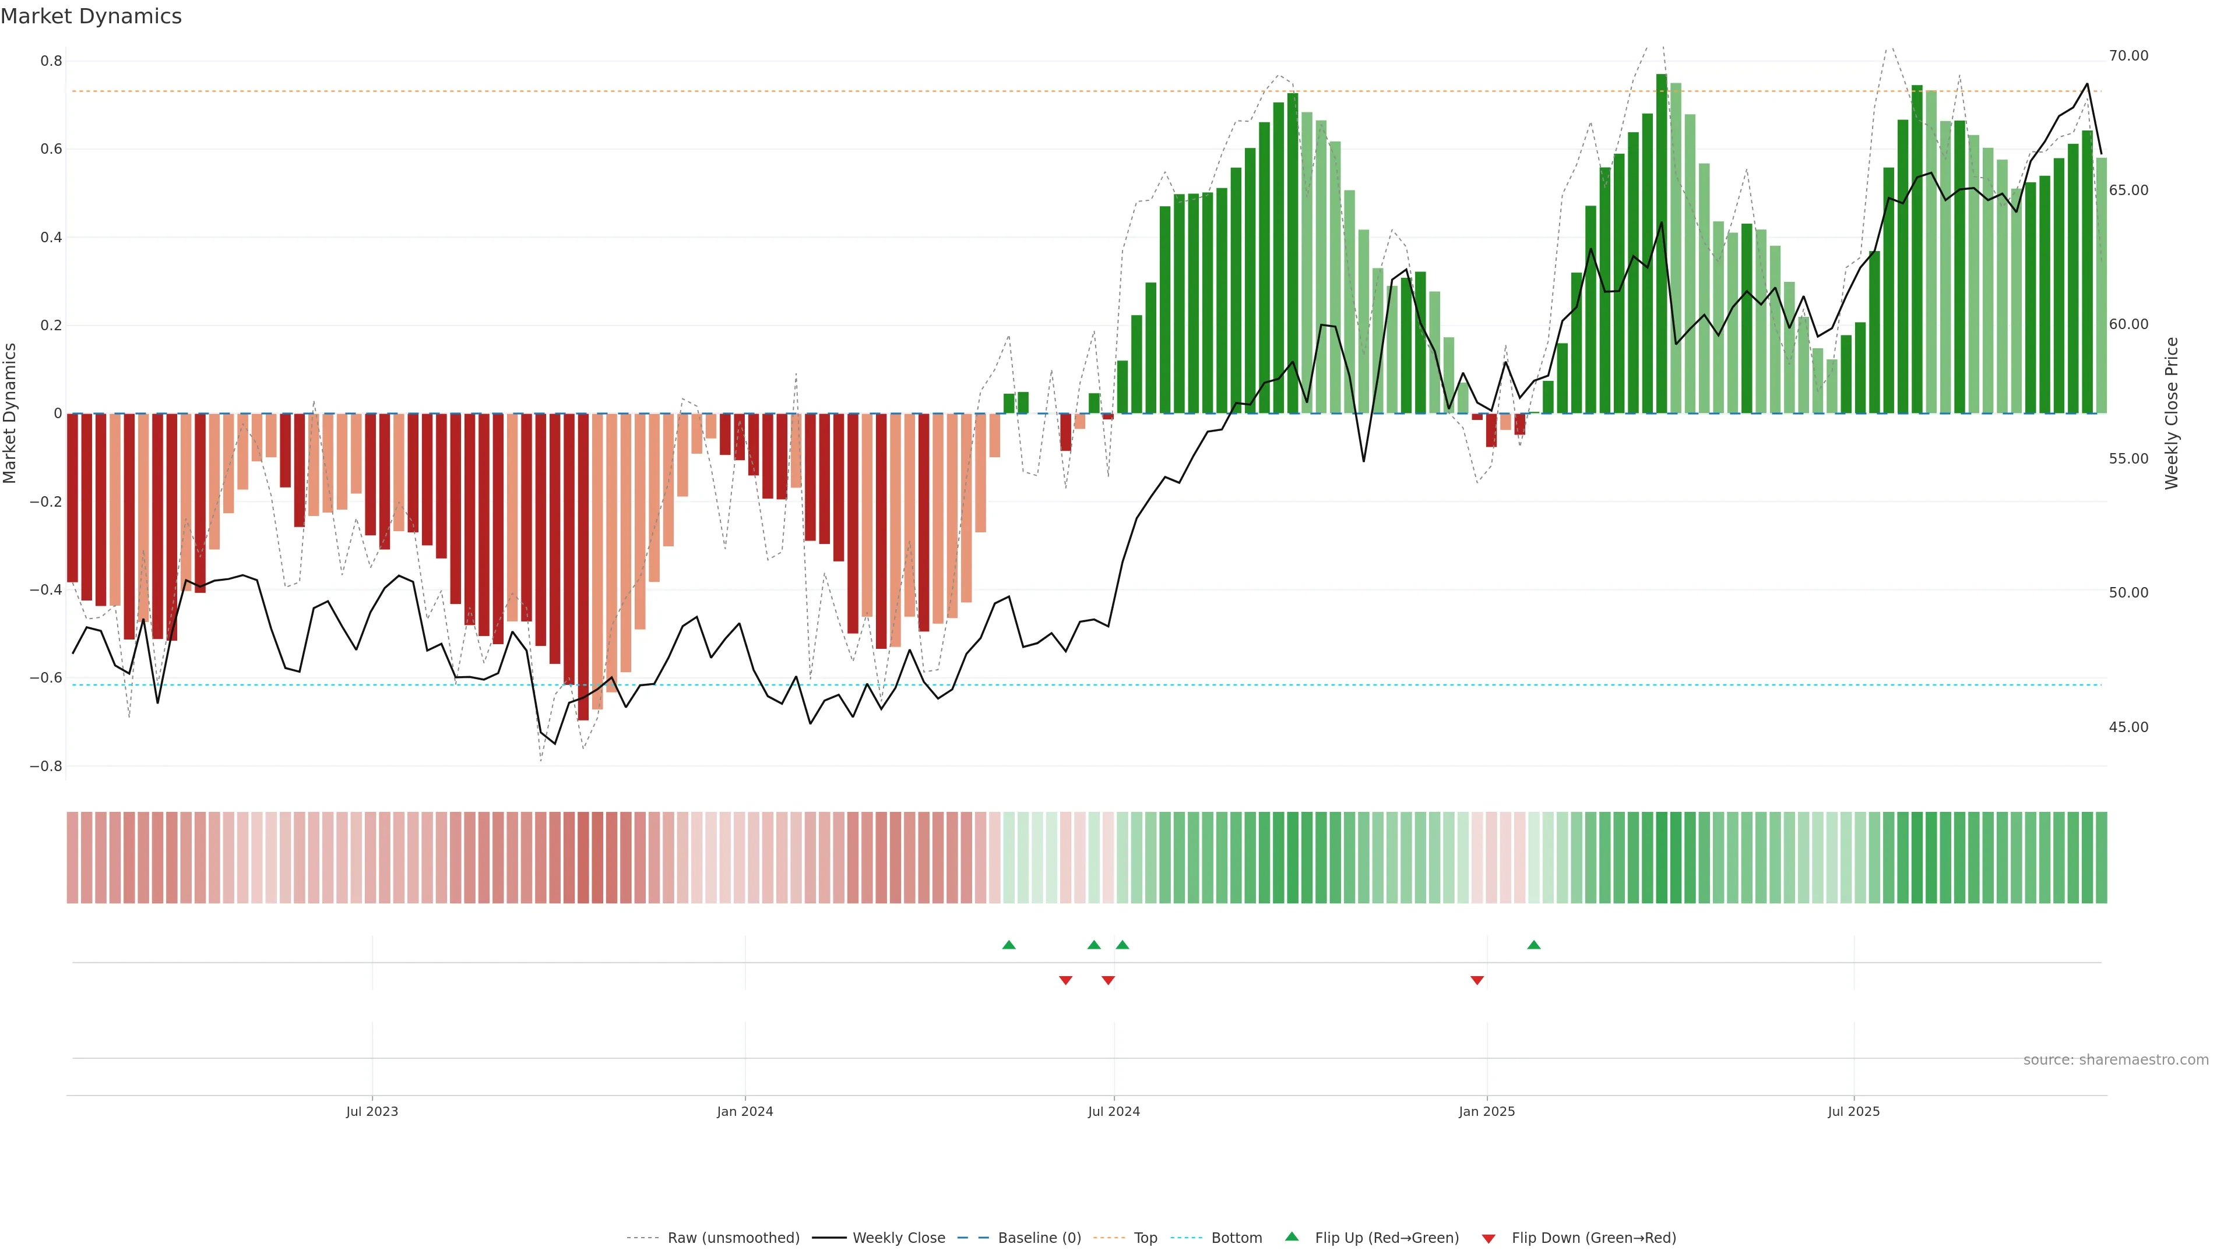Toggle the Weekly Close legend entry
The height and width of the screenshot is (1258, 2238).
tap(898, 1238)
